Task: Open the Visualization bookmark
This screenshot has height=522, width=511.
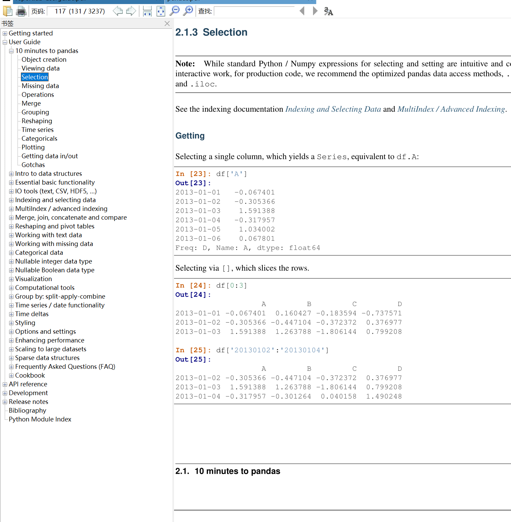Action: pos(33,279)
